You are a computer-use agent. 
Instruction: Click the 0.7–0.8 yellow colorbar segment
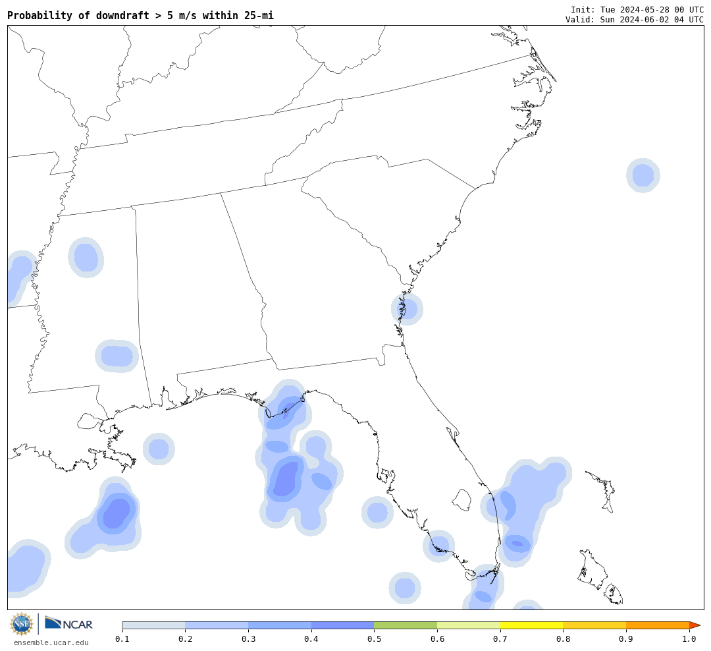[531, 625]
